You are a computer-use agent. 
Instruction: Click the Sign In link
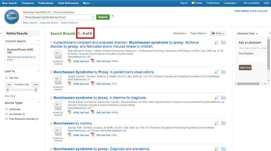[x=184, y=3]
